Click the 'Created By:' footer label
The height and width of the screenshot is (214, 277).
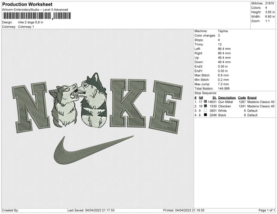tap(10, 210)
